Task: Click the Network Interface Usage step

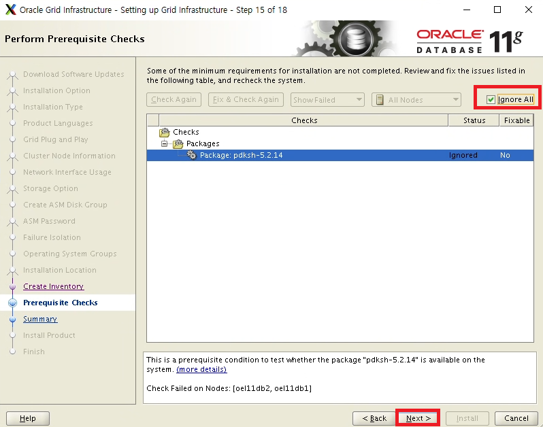Action: (x=67, y=172)
